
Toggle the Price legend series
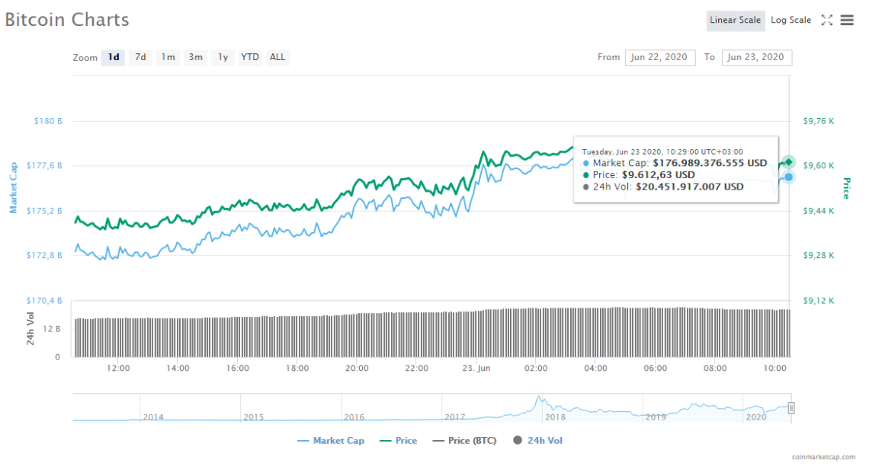(398, 441)
